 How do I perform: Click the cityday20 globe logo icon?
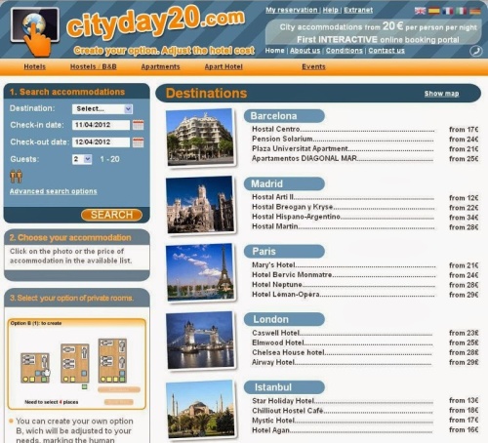[35, 29]
